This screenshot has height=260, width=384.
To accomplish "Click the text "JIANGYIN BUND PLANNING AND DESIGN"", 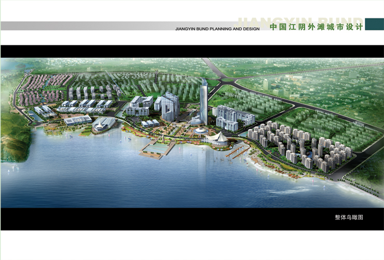I will pyautogui.click(x=217, y=29).
